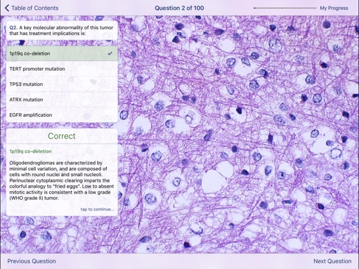Tap the oligodendroglioma explanation text

62,180
